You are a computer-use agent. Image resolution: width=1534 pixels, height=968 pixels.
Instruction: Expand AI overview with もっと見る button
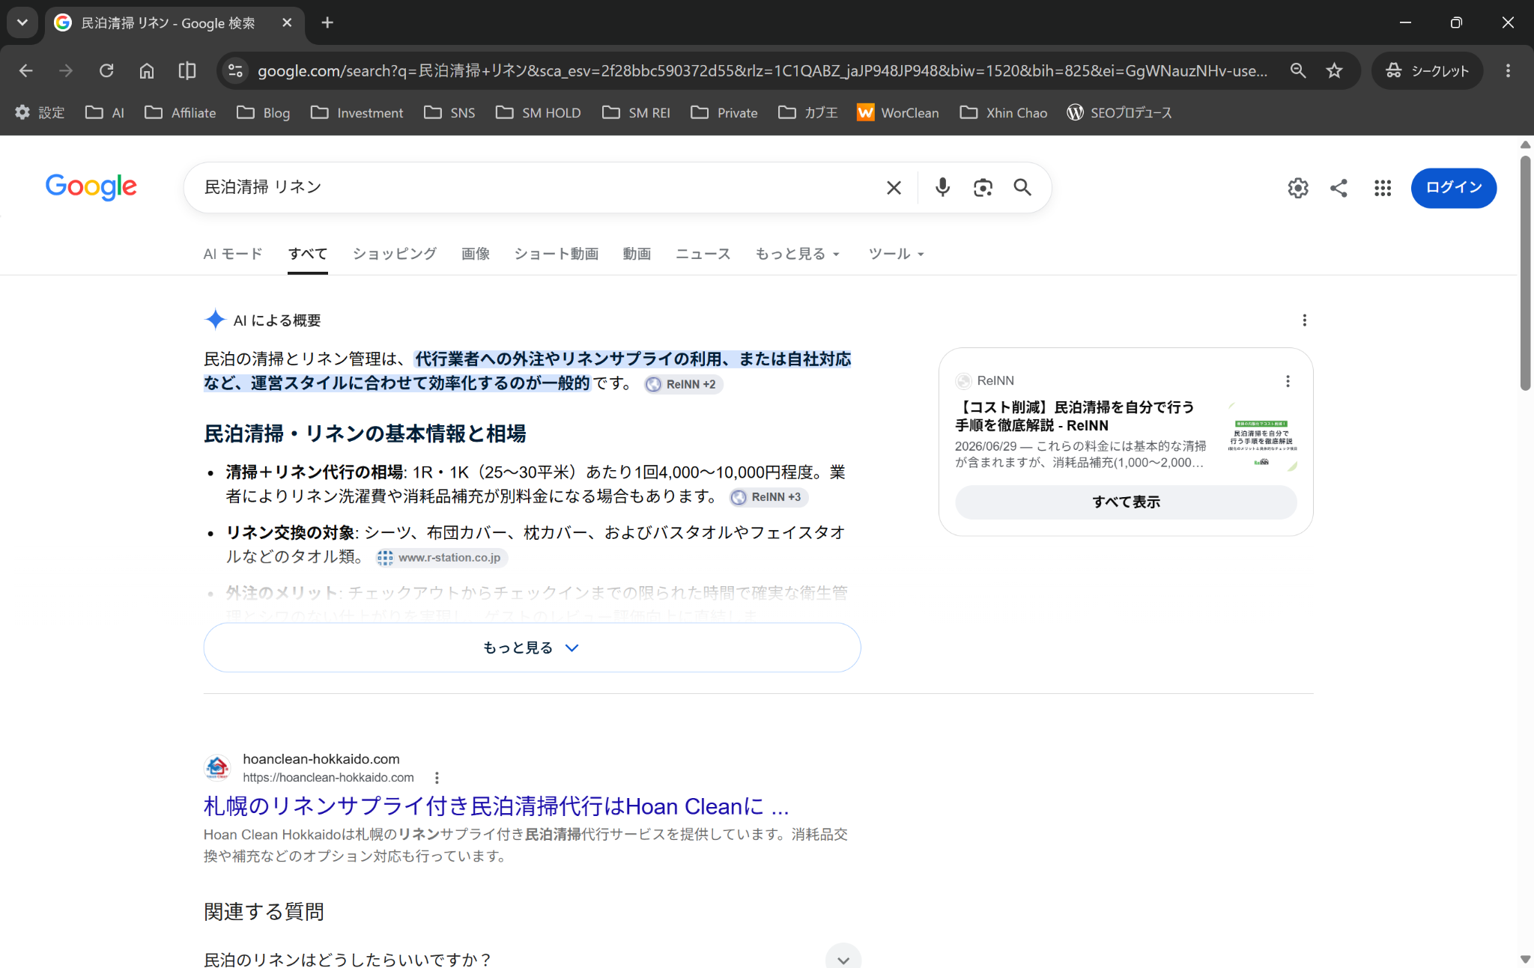pos(532,648)
